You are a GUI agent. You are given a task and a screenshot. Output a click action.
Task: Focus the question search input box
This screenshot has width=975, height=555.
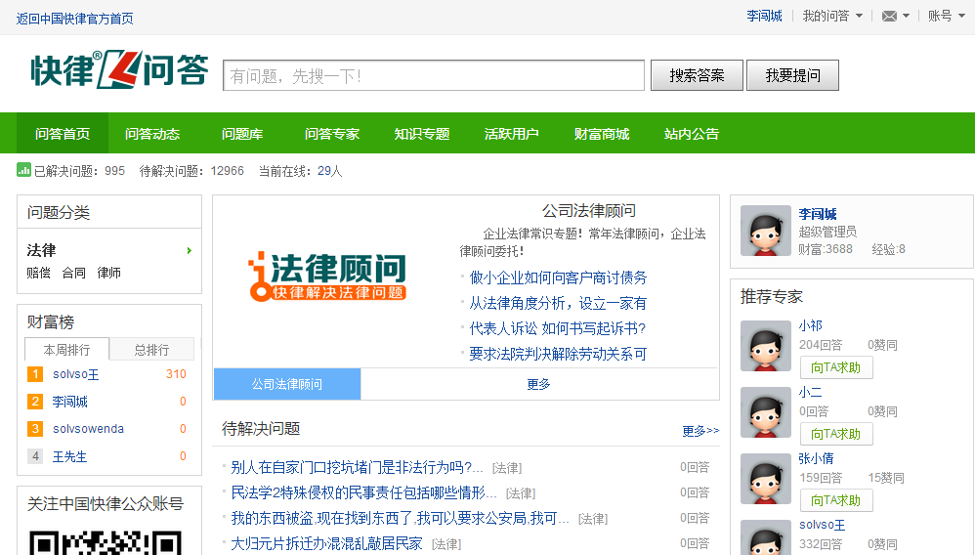pyautogui.click(x=434, y=75)
